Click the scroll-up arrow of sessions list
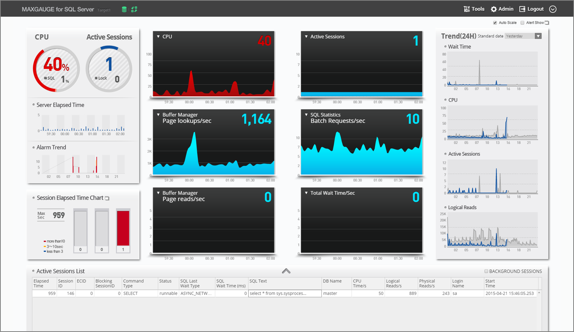 539,293
